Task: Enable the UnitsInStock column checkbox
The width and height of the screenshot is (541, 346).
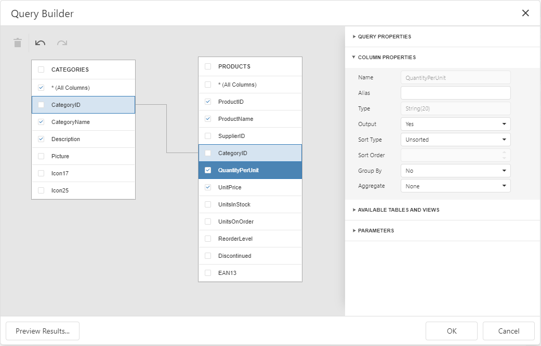Action: (x=208, y=204)
